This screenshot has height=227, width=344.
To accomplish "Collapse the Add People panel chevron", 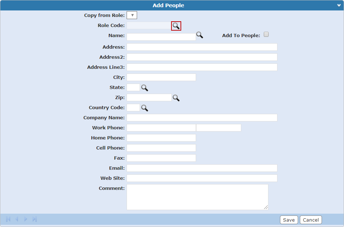I will point(339,5).
